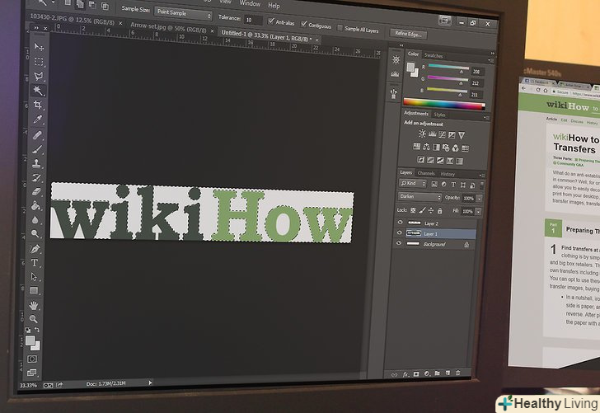Image resolution: width=600 pixels, height=413 pixels.
Task: Filter layers by type (T icon)
Action: (x=453, y=185)
